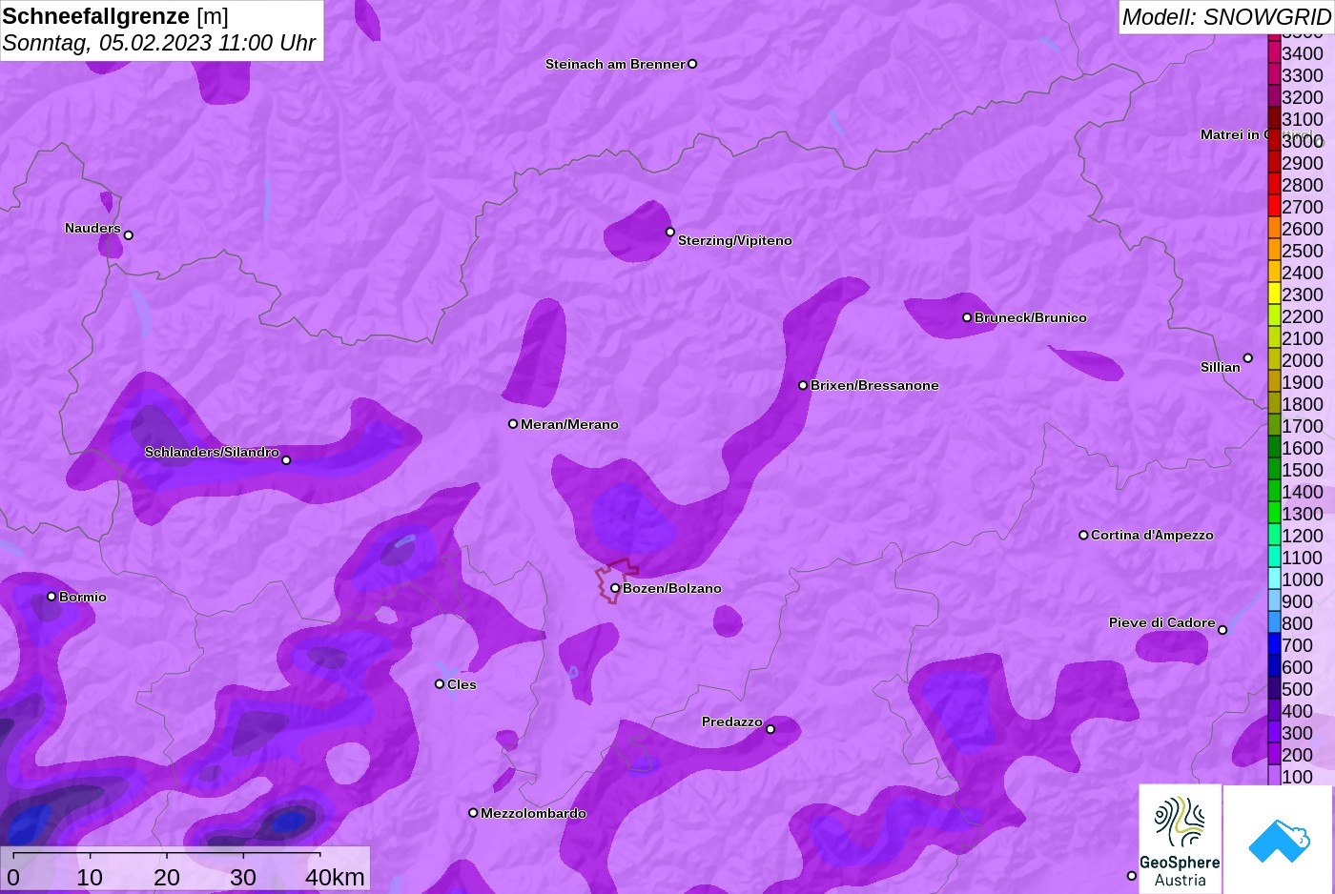This screenshot has height=894, width=1335.
Task: Click the Pieve di Cadore marker dot
Action: point(1222,630)
